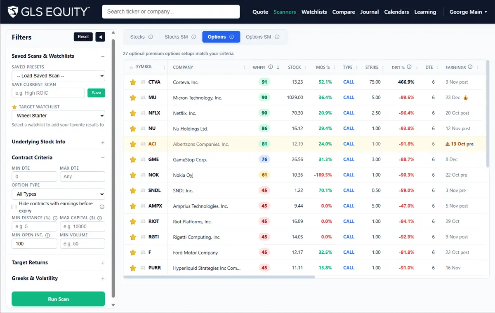495x313 pixels.
Task: Click the DIST % column info icon
Action: (409, 67)
